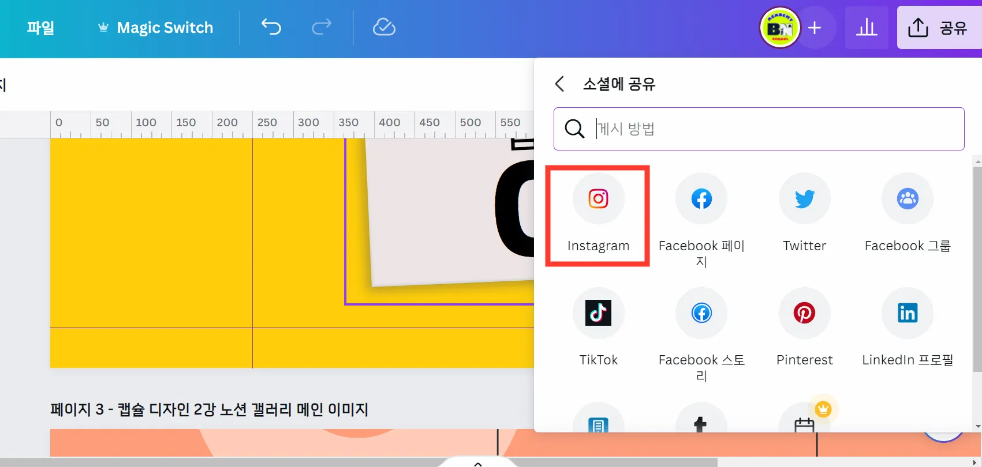This screenshot has height=467, width=982.
Task: Select Twitter in the social list
Action: pyautogui.click(x=804, y=213)
